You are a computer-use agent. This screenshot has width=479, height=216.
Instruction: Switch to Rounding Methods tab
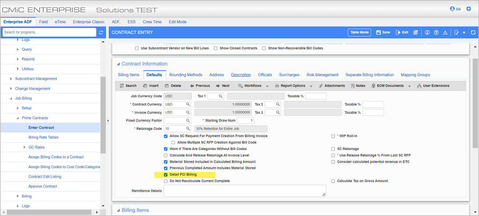tap(186, 75)
